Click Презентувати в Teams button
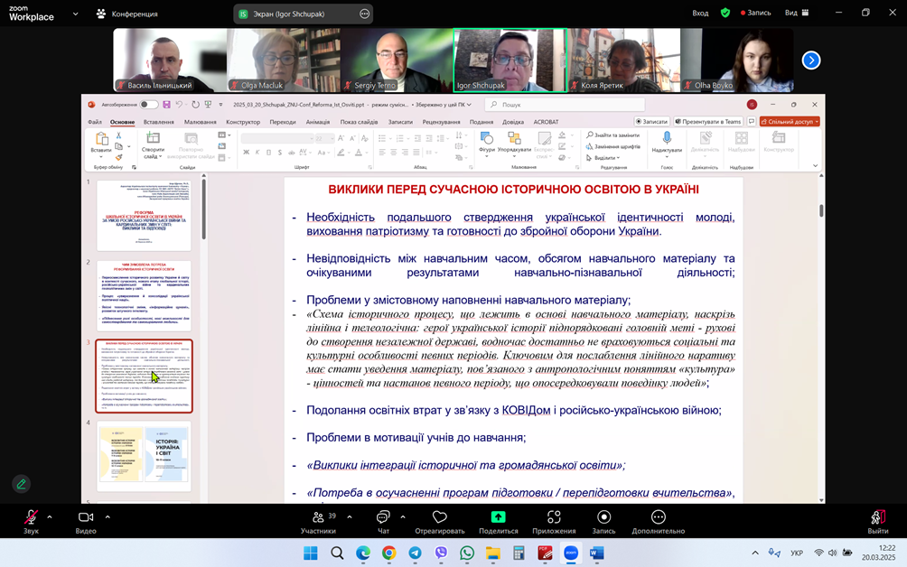The image size is (907, 567). (706, 122)
